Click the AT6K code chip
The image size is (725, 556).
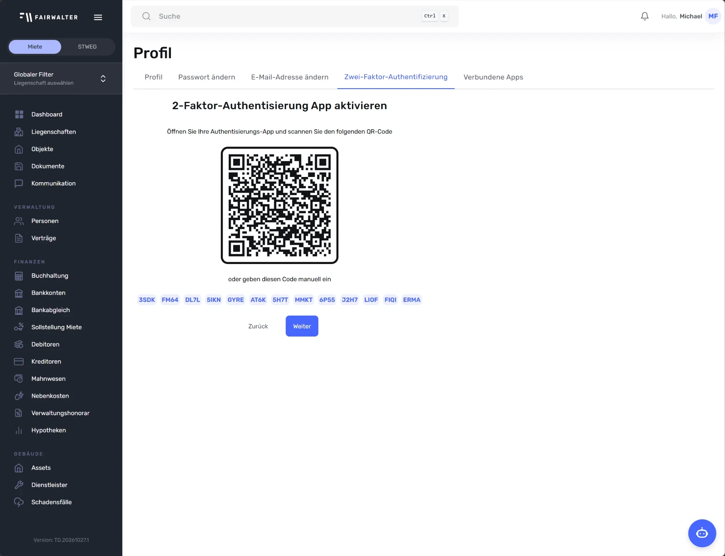(x=258, y=300)
